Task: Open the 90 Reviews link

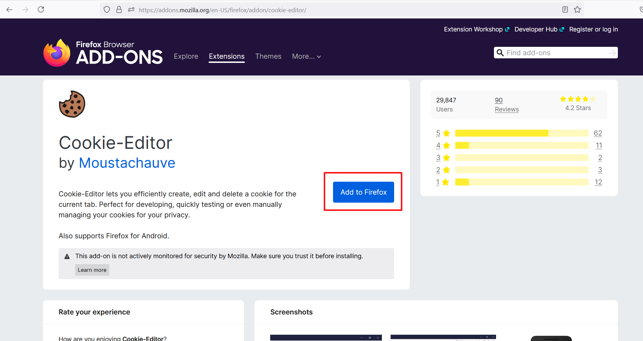Action: 507,105
